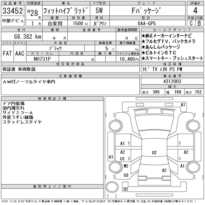The height and width of the screenshot is (205, 205).
Task: Select the car name フィットハイブリッド
Action: [x=66, y=11]
